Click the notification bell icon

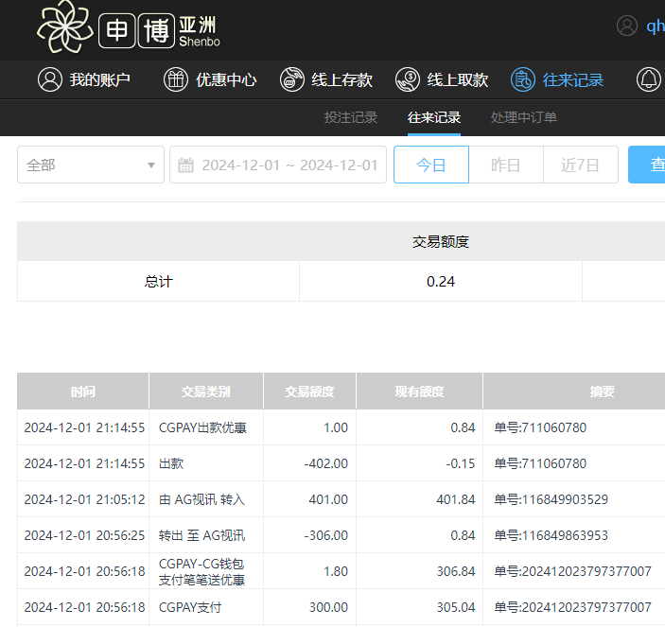648,80
